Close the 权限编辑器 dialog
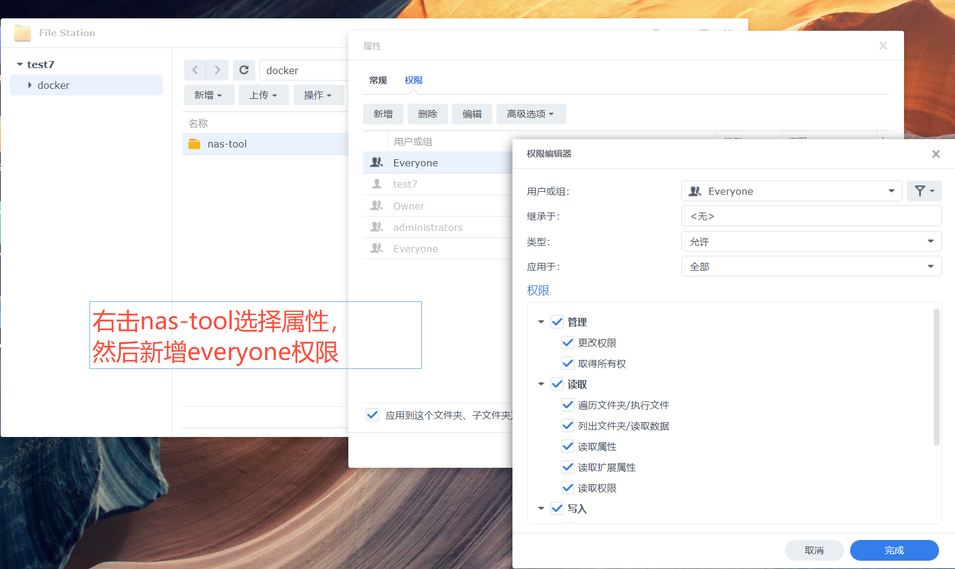Viewport: 955px width, 569px height. (x=935, y=154)
